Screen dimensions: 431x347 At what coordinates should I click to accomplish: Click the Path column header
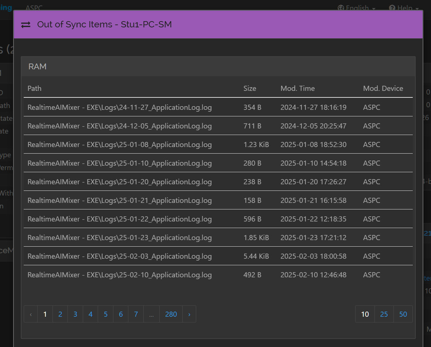coord(34,88)
